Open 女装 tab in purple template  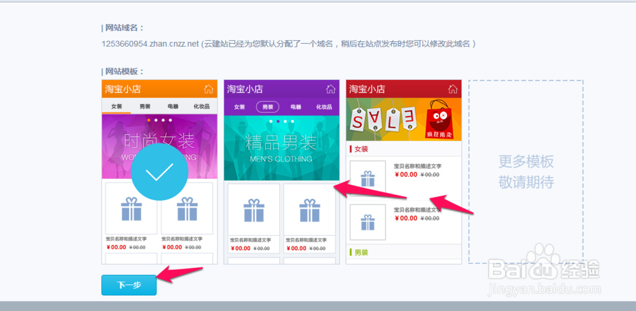point(239,107)
